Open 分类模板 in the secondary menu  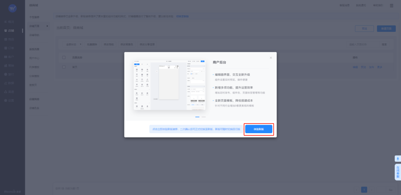click(x=34, y=76)
